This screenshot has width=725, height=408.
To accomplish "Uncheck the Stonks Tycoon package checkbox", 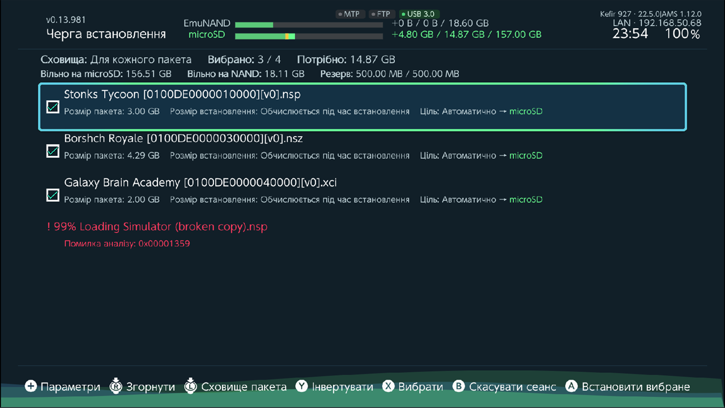I will pyautogui.click(x=53, y=107).
